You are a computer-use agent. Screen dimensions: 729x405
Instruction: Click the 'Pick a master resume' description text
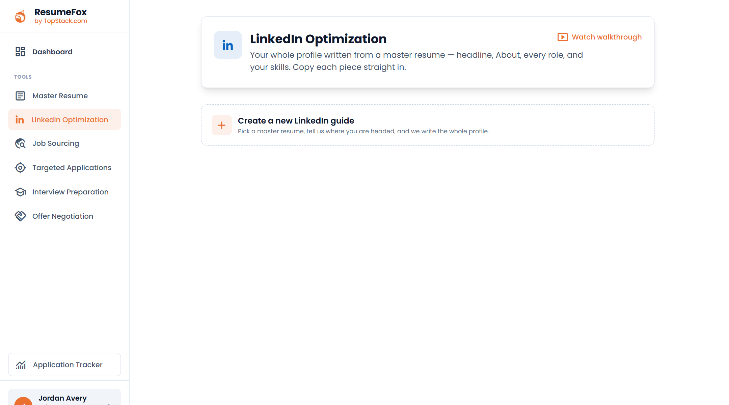click(x=363, y=131)
